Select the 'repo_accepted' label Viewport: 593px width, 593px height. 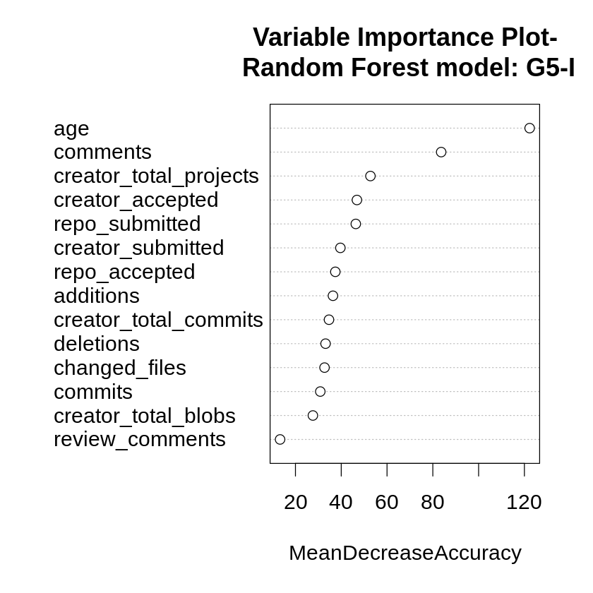[x=124, y=272]
